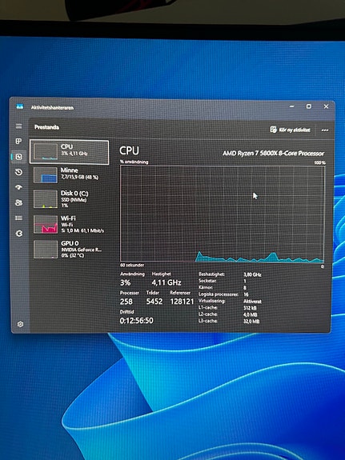Image resolution: width=345 pixels, height=460 pixels.
Task: Select the Wi-Fi performance item
Action: click(70, 225)
